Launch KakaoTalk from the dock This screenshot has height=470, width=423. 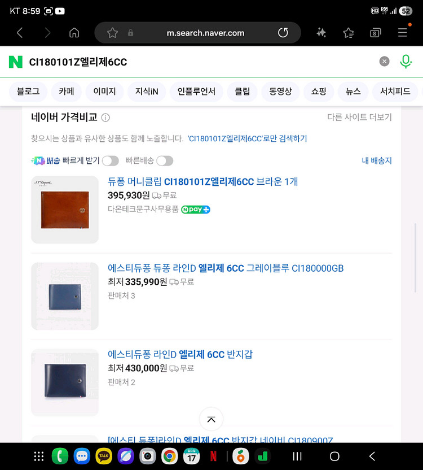104,456
